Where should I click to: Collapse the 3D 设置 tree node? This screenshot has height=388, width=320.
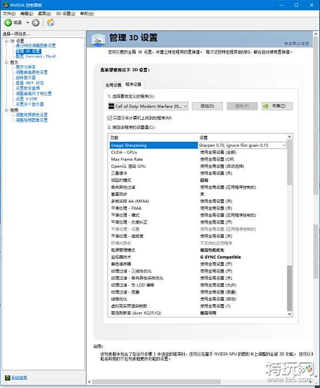click(x=7, y=41)
